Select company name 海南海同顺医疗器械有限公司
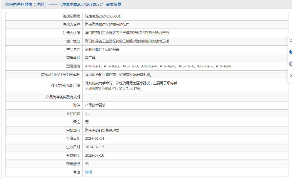The image size is (292, 179). [x=107, y=24]
